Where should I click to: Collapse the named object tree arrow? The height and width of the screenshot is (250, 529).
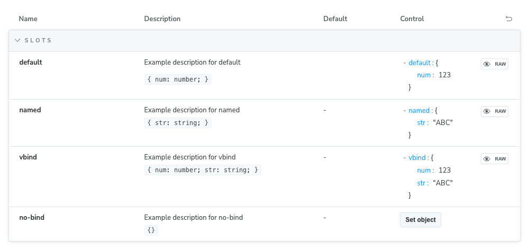405,111
